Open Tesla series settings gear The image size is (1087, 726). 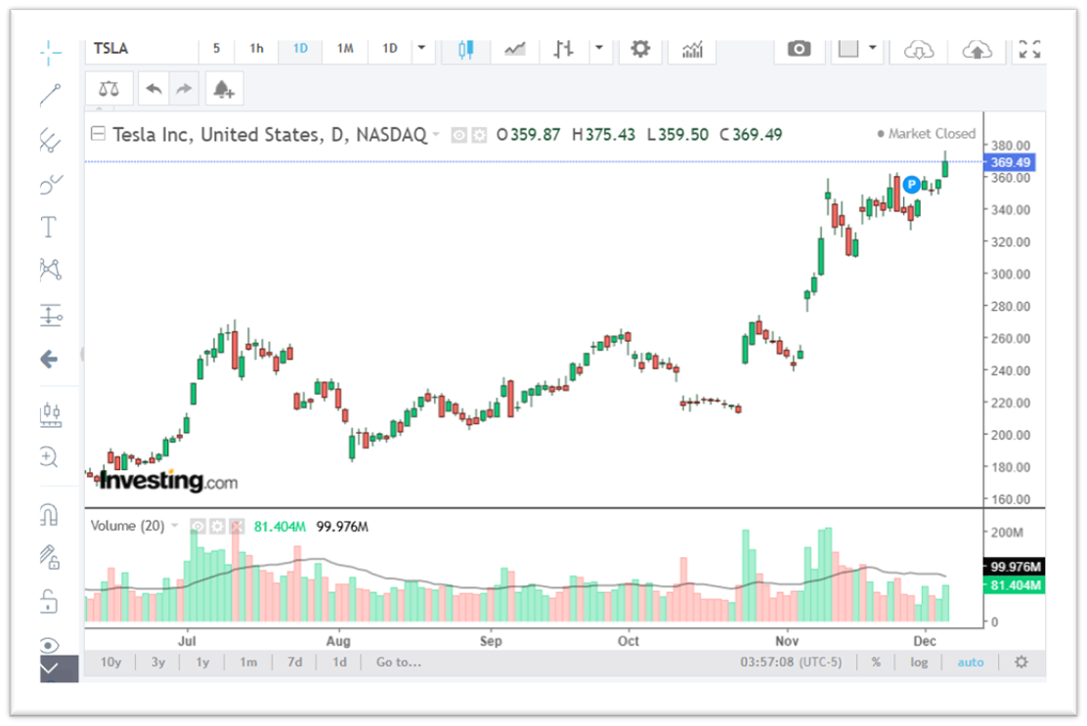point(479,135)
